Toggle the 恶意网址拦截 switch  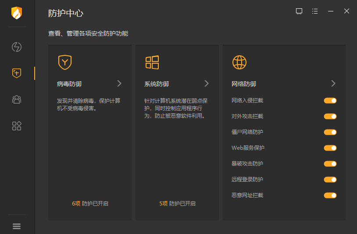pos(330,195)
